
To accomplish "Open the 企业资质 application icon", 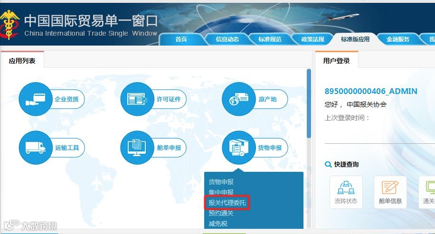I will (36, 99).
